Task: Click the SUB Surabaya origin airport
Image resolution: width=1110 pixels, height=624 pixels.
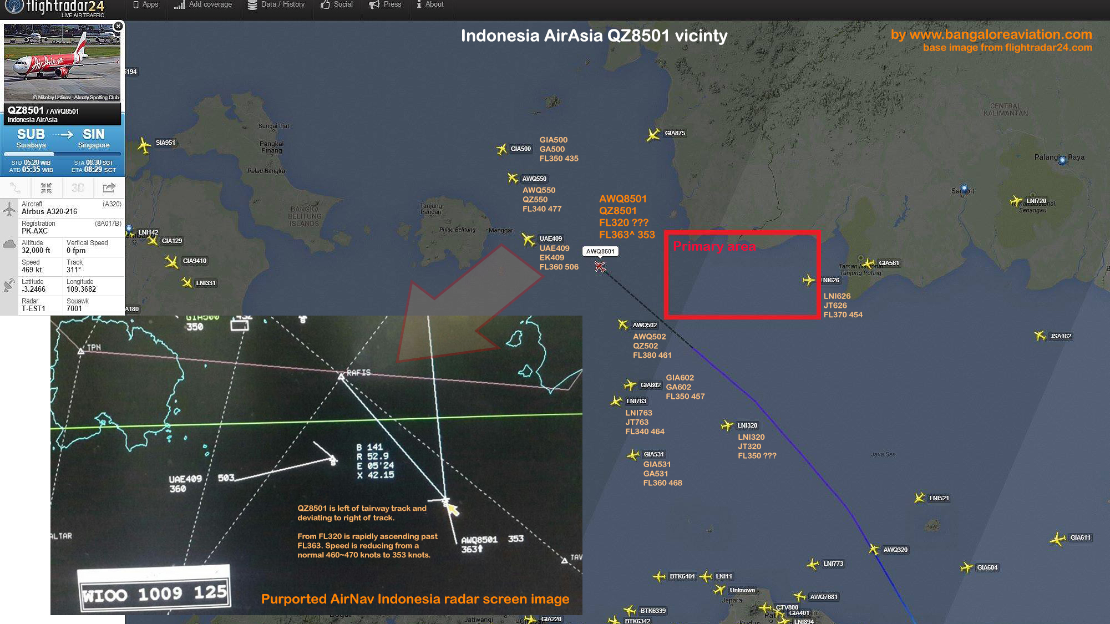Action: pyautogui.click(x=31, y=138)
